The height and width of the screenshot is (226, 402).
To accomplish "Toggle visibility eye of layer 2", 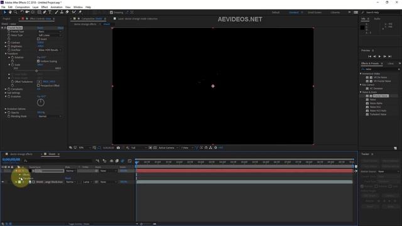I will click(x=3, y=182).
